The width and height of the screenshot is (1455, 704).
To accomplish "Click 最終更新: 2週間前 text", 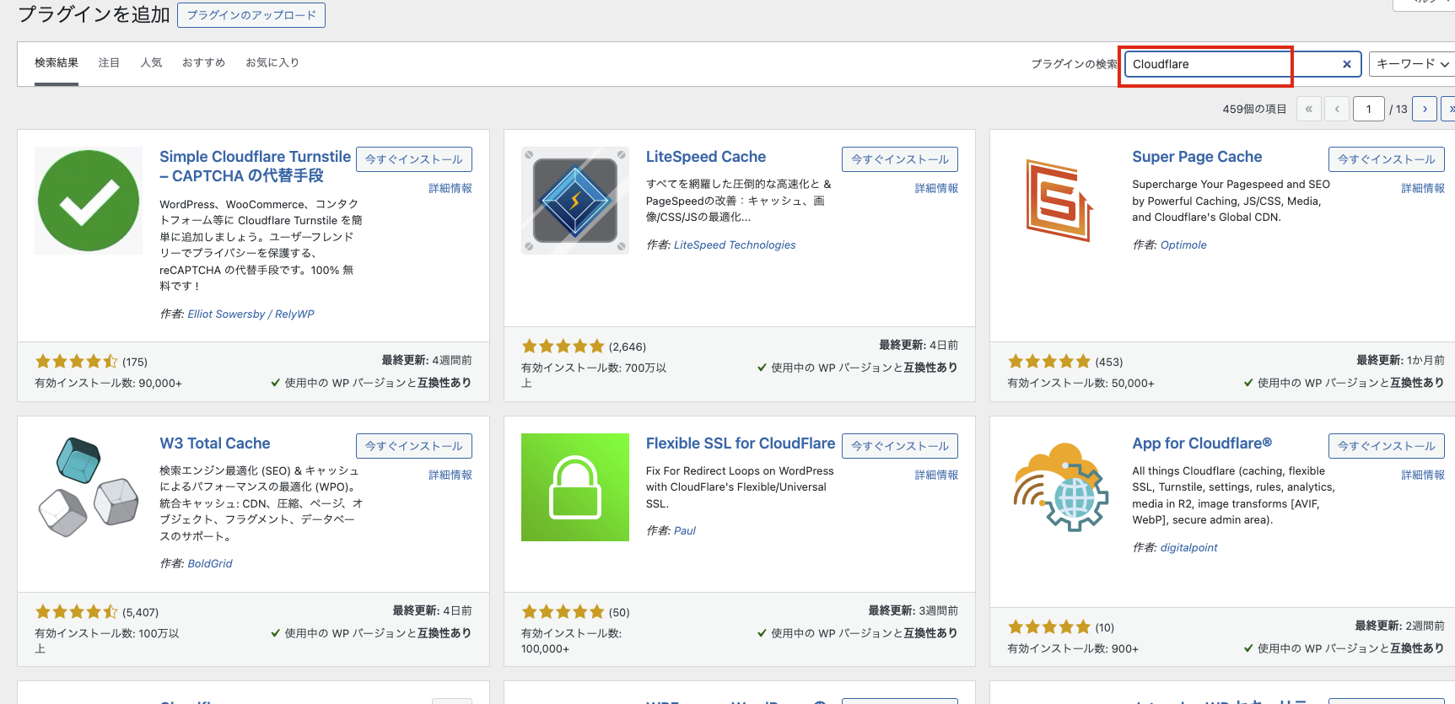I will click(1399, 626).
